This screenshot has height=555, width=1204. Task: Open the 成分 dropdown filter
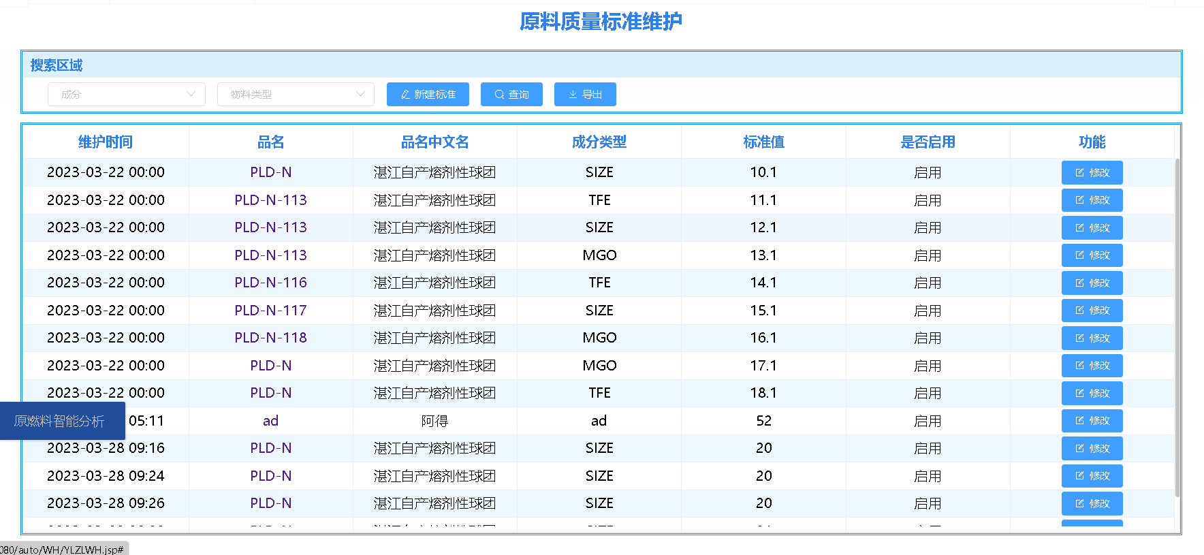[127, 95]
